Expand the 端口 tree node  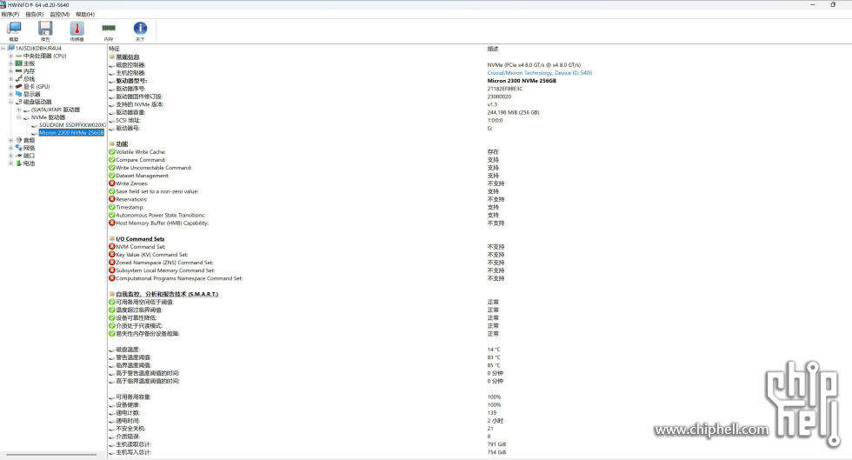tap(10, 156)
